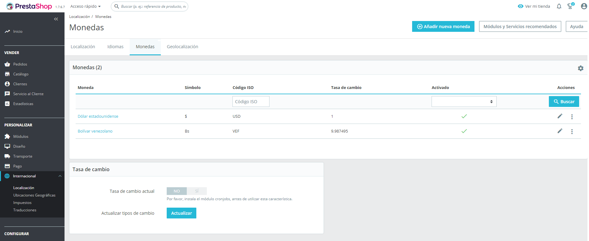Image resolution: width=589 pixels, height=241 pixels.
Task: Click the 9.987495 exchange rate value
Action: (339, 131)
